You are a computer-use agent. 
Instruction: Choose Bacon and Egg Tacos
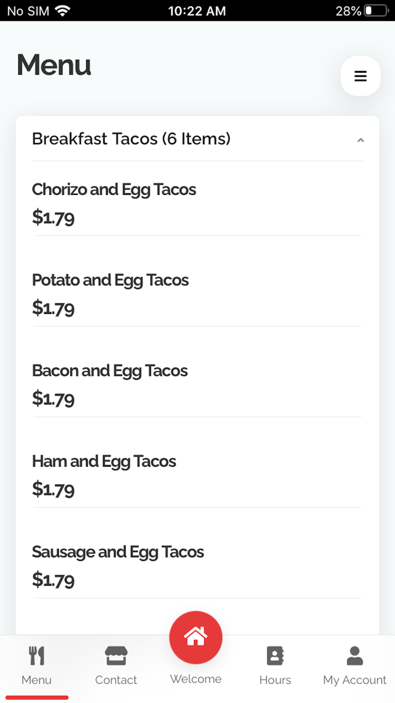click(x=197, y=383)
